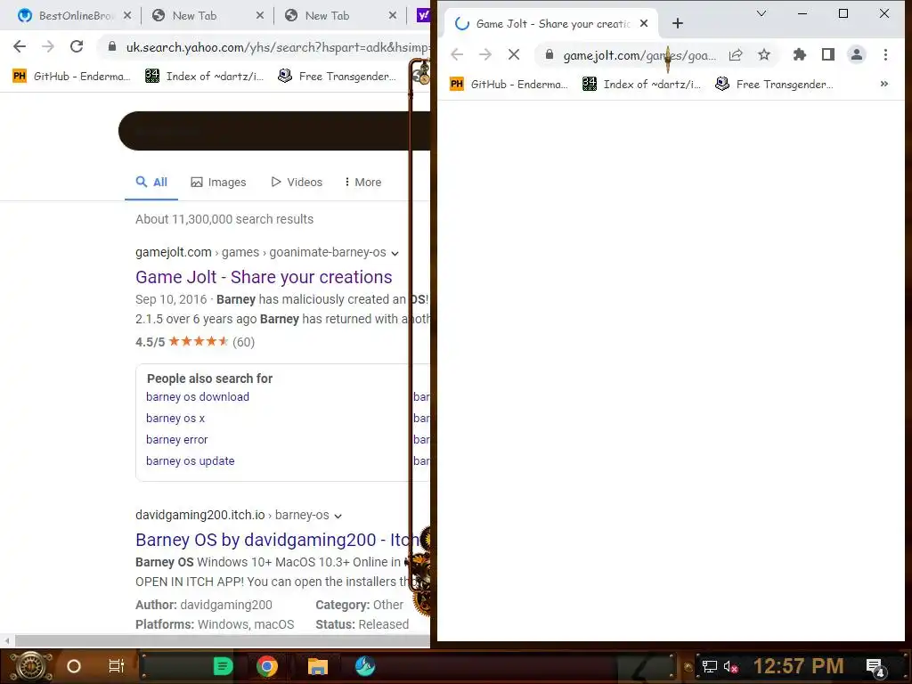Go back in the Yahoo search window
The width and height of the screenshot is (912, 684).
pos(20,46)
